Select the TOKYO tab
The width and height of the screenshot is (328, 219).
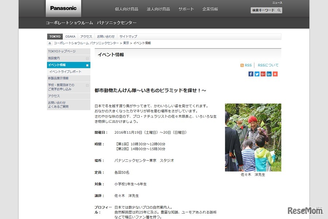click(55, 36)
